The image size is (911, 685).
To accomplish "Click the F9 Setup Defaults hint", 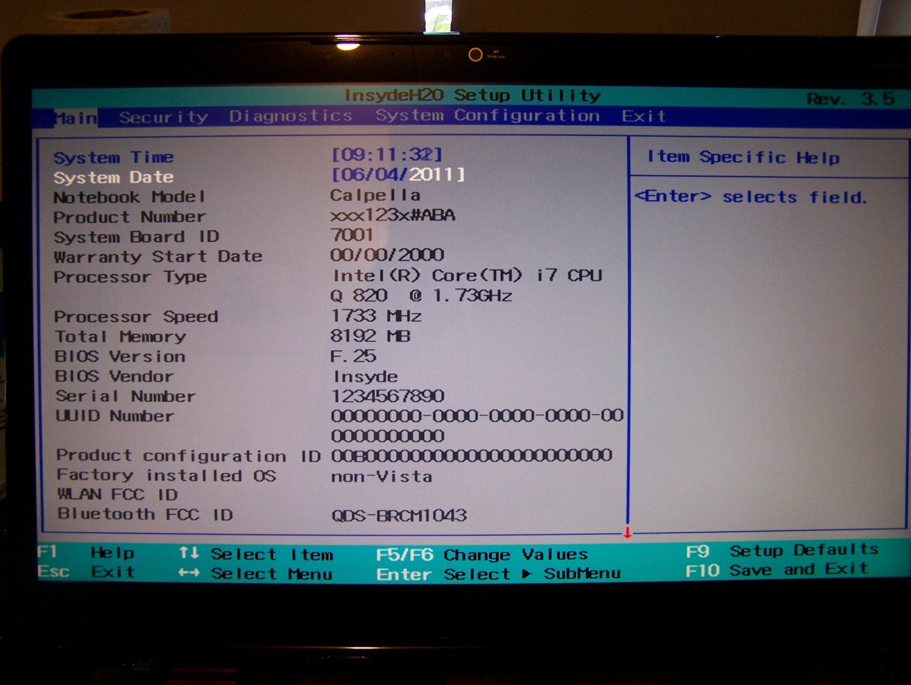I will point(782,551).
